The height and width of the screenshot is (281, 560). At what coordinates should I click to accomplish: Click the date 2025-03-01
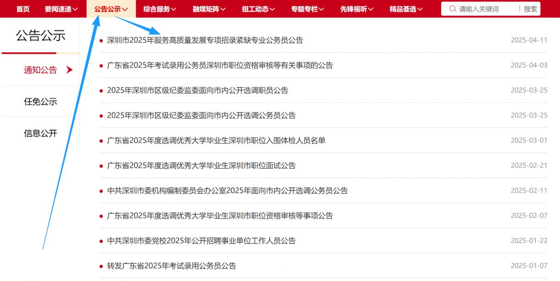tap(529, 140)
